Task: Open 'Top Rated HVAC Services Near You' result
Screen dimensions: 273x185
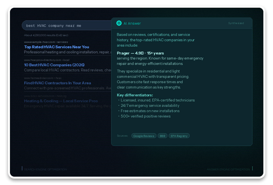Action: 57,47
